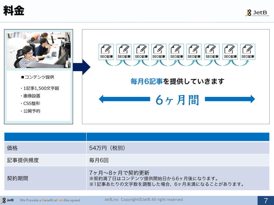Select the 記事提供頻度 row label
Image resolution: width=274 pixels, height=205 pixels.
(x=23, y=160)
